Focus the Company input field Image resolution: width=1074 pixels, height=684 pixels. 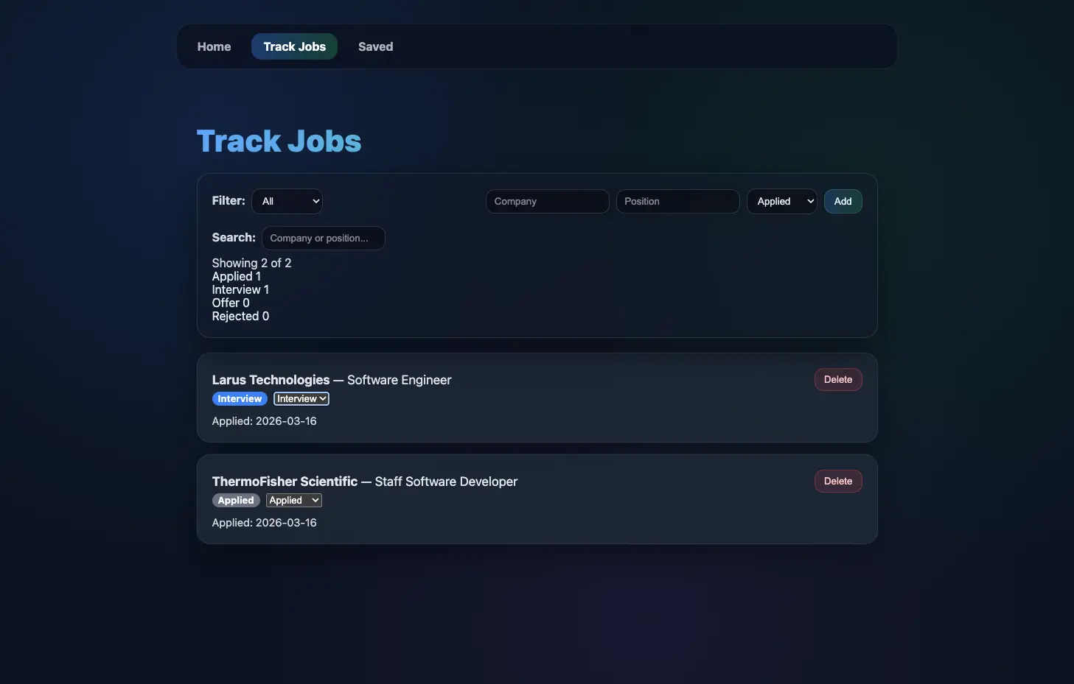tap(547, 201)
